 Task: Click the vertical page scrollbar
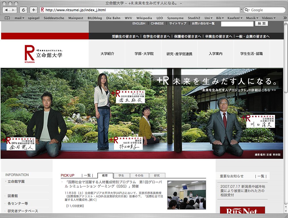[285, 86]
